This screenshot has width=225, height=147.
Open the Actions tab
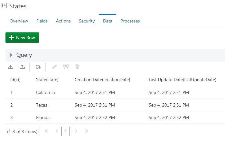63,21
